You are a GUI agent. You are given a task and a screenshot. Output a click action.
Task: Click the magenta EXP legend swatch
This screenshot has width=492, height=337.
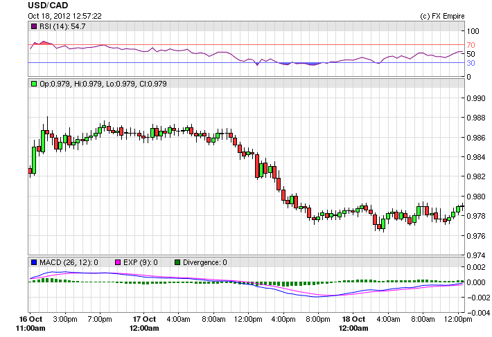[118, 262]
